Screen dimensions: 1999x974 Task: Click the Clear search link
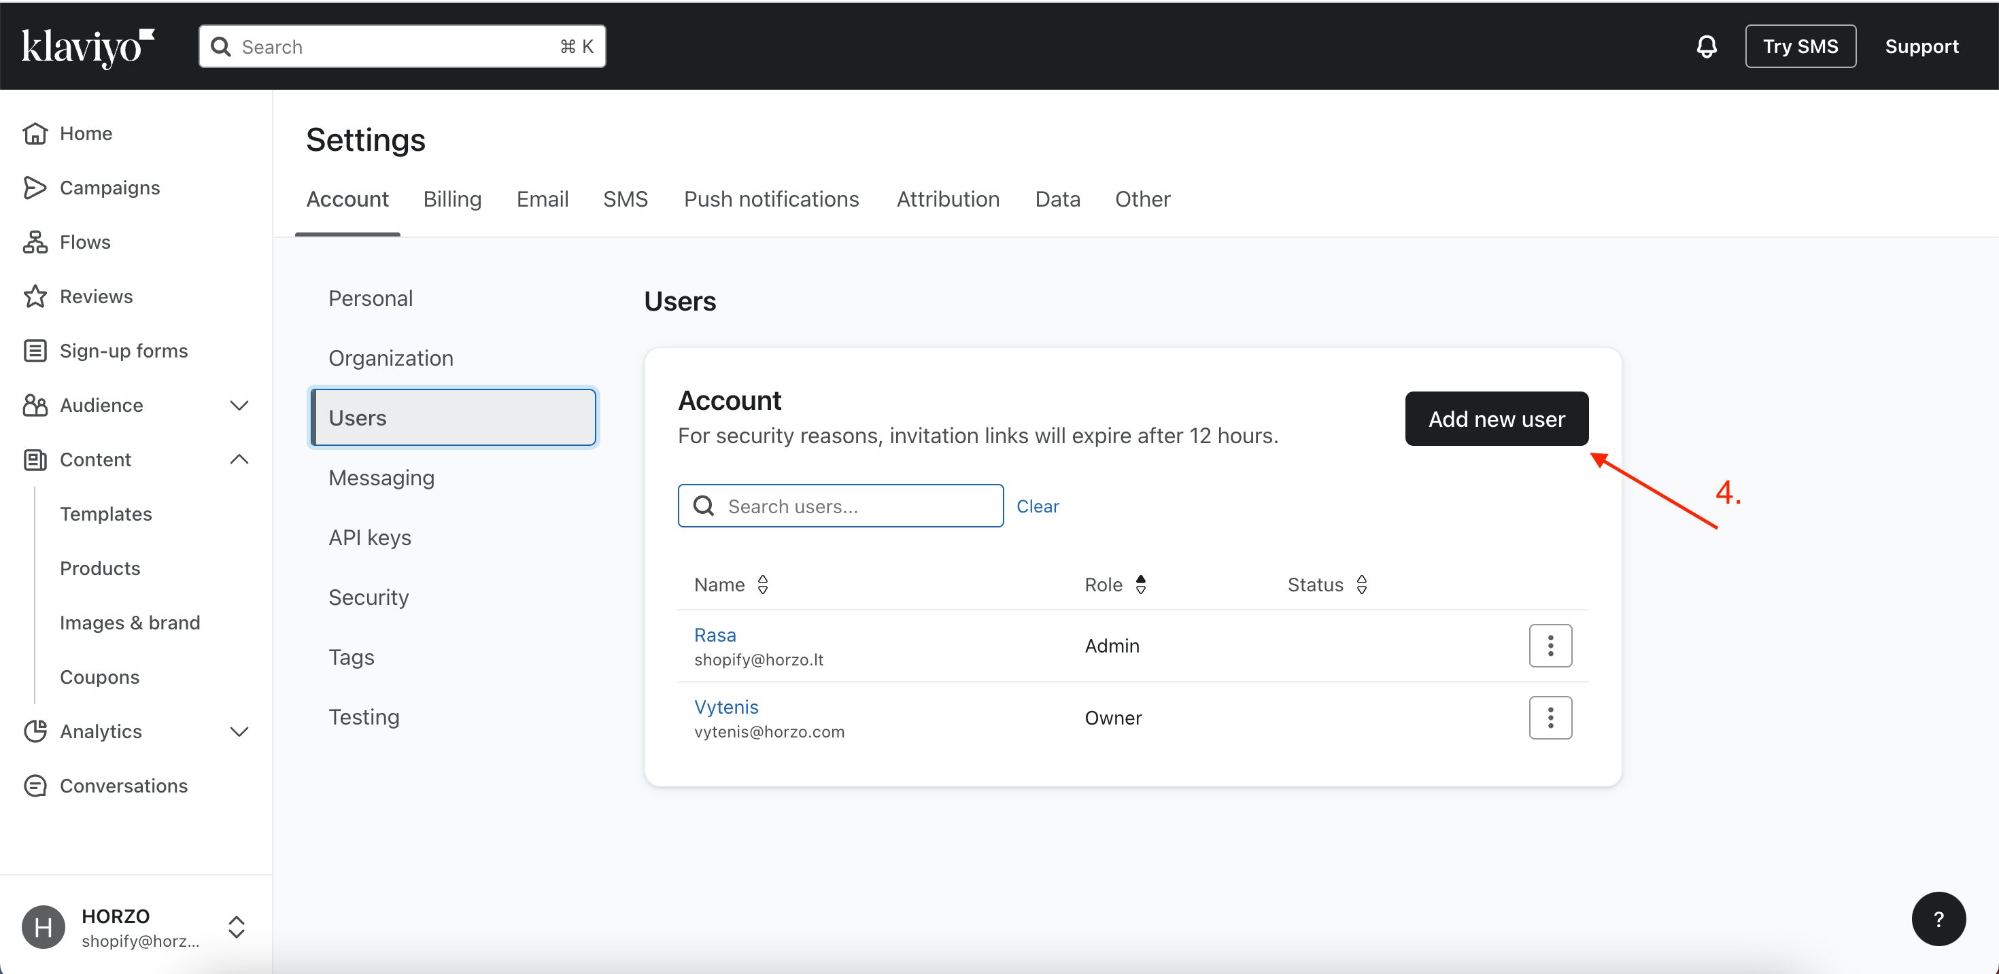click(1037, 506)
